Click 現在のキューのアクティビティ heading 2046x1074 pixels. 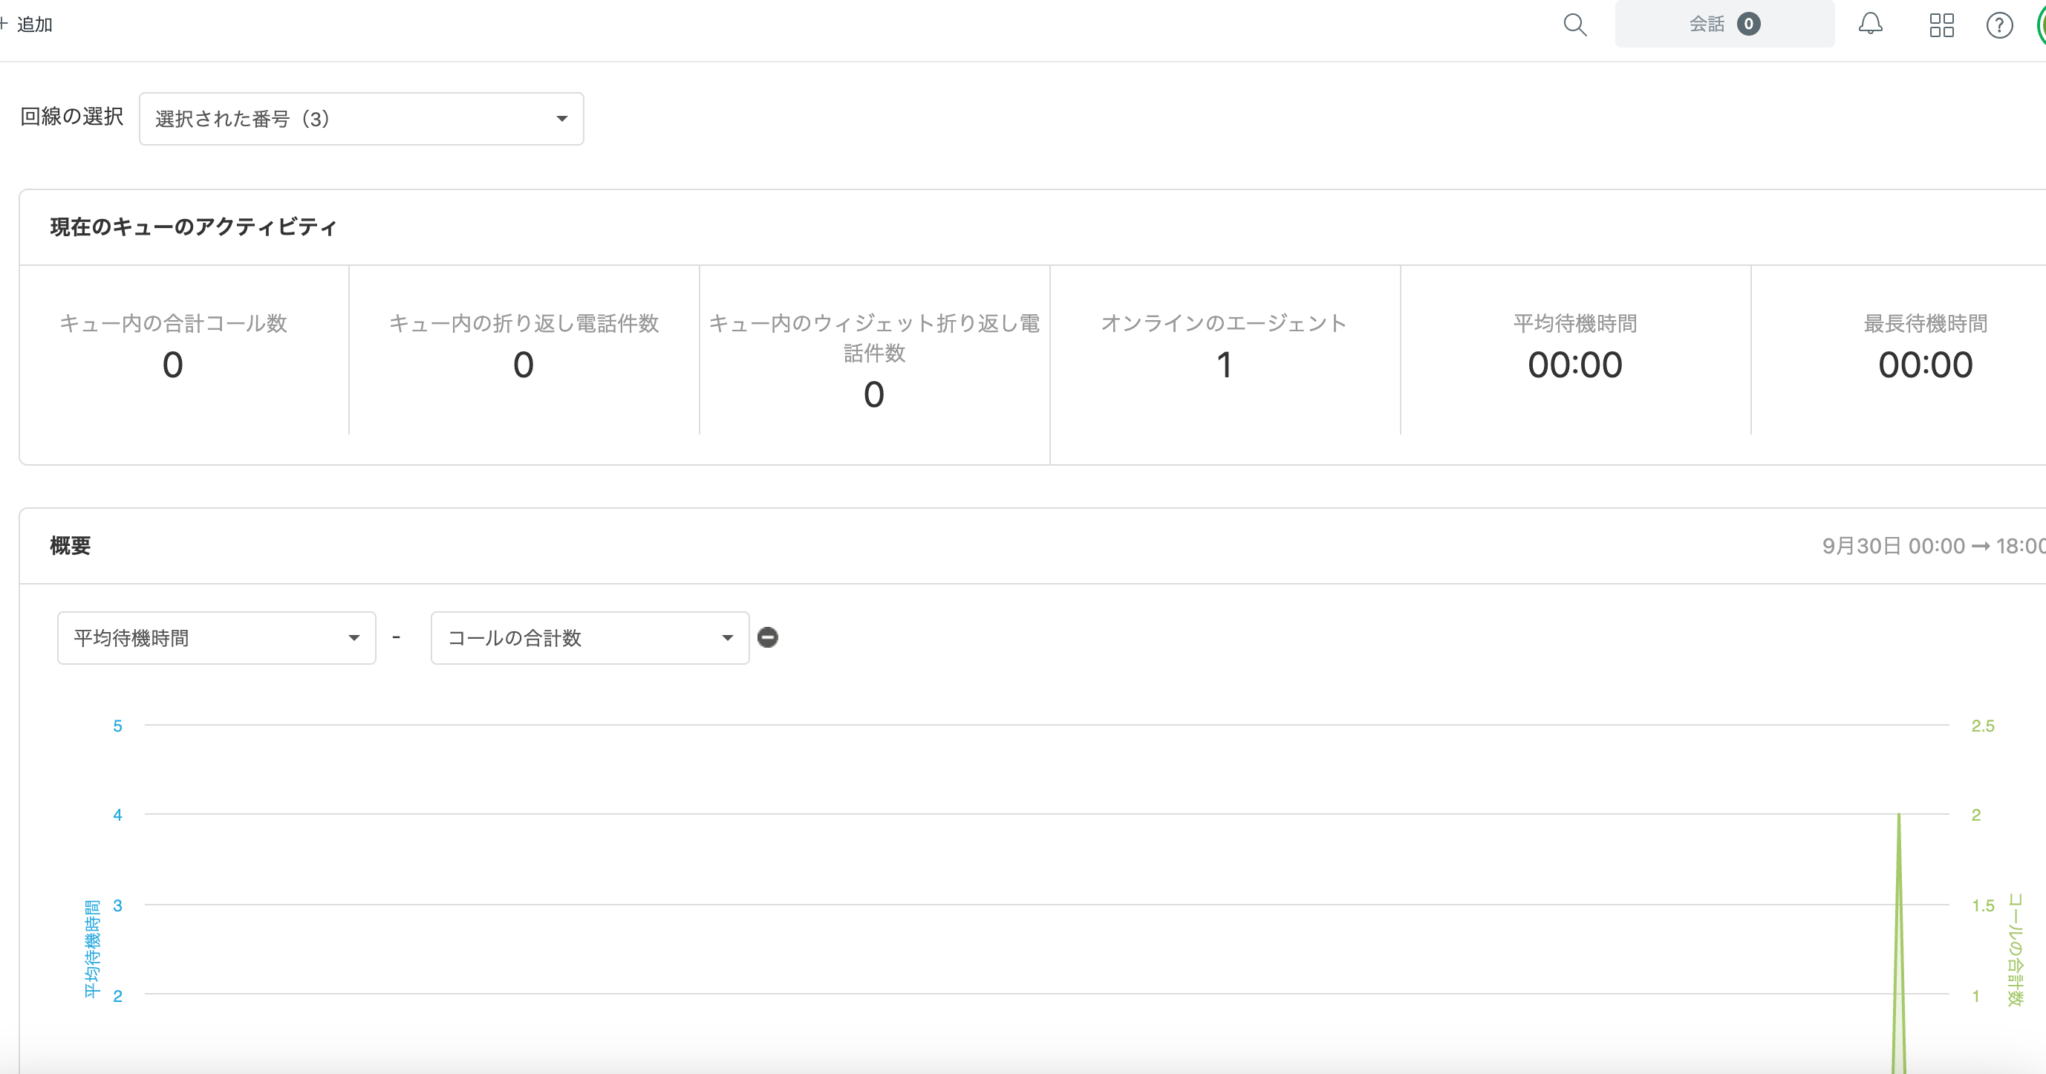coord(194,227)
